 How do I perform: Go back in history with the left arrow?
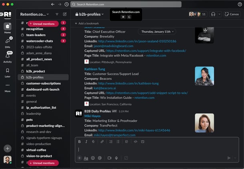[x=53, y=4]
